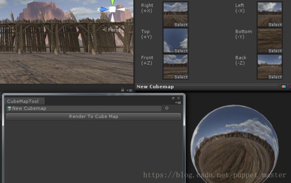Click the Top (+Y) sky thumbnail

(175, 41)
